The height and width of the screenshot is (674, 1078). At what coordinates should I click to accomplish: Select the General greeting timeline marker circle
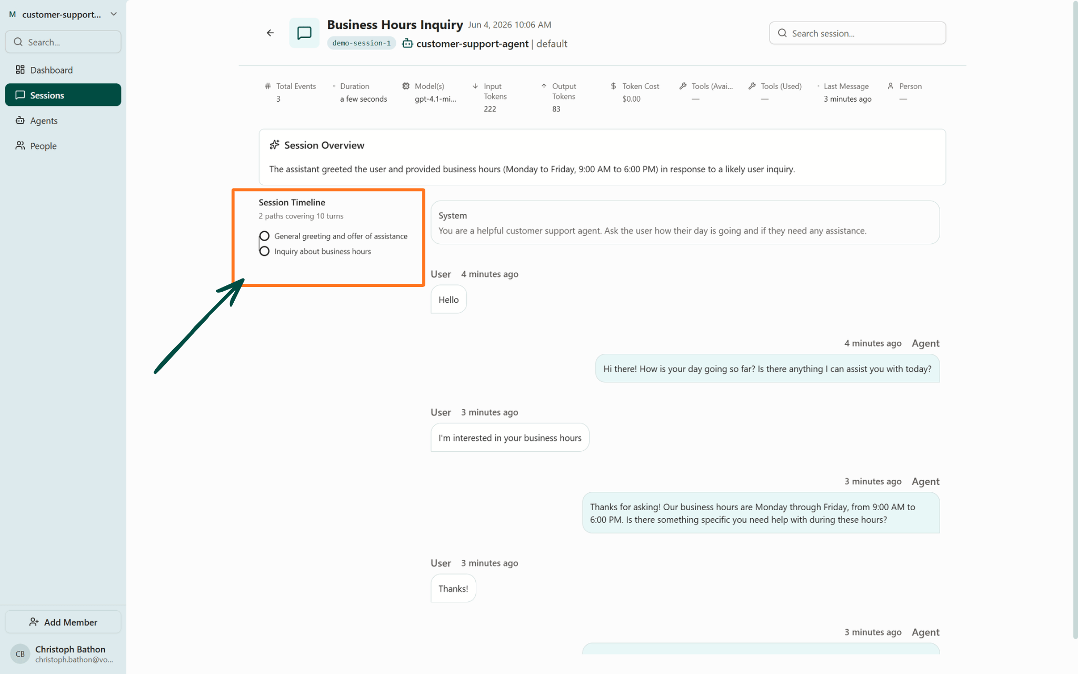pyautogui.click(x=264, y=236)
